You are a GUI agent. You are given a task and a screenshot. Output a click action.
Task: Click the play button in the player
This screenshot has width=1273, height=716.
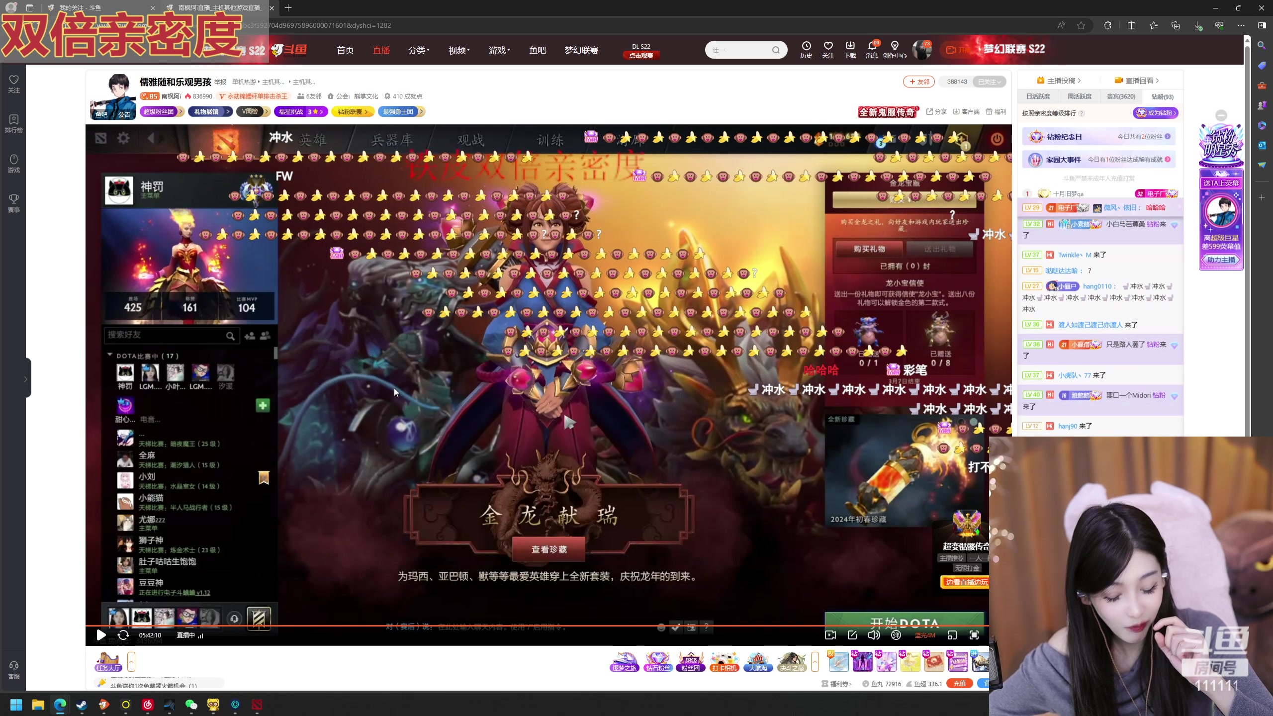pos(101,635)
